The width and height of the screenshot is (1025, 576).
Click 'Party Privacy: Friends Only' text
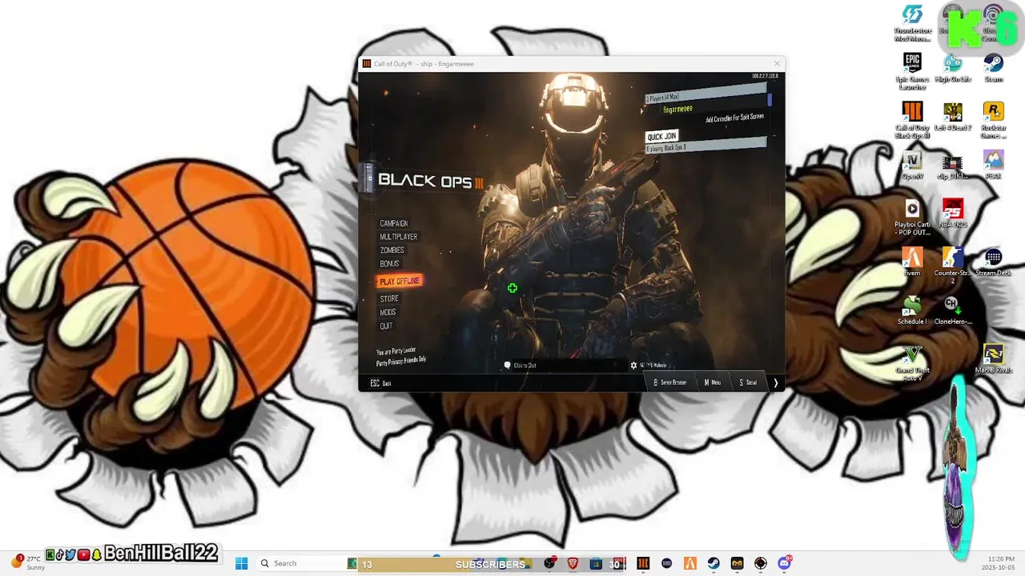click(x=401, y=361)
